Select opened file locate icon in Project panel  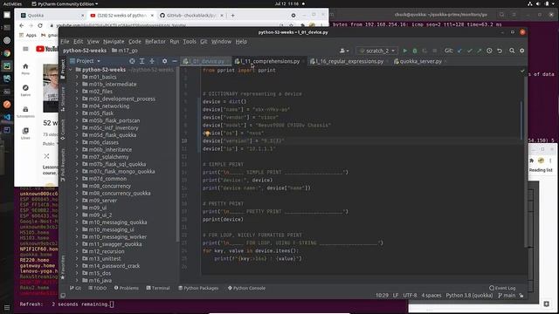tap(132, 61)
